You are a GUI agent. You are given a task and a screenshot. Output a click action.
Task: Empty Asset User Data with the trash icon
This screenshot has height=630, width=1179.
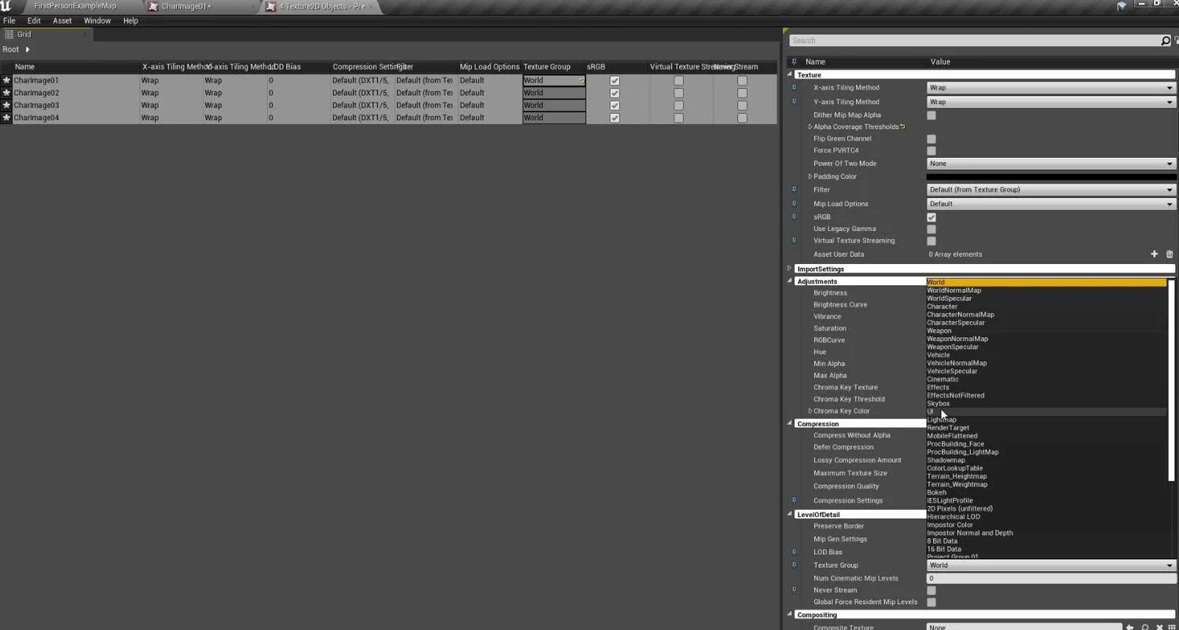(x=1169, y=254)
